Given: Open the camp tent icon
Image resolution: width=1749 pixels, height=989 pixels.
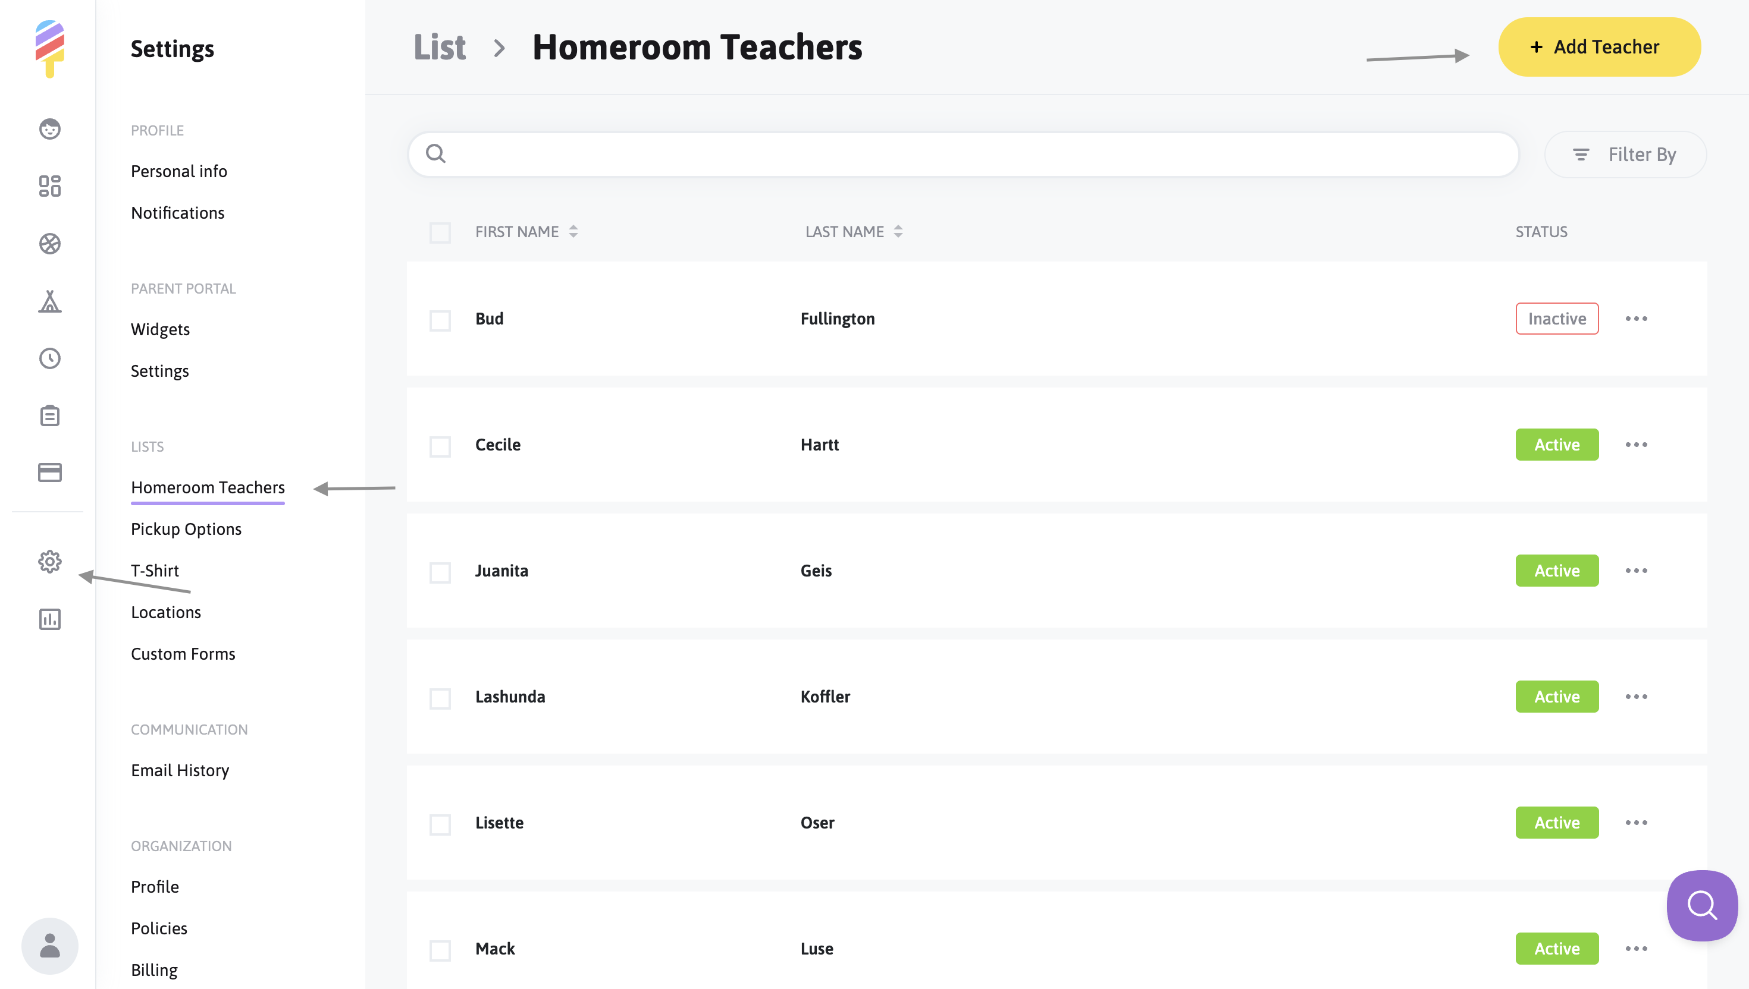Looking at the screenshot, I should 49,301.
